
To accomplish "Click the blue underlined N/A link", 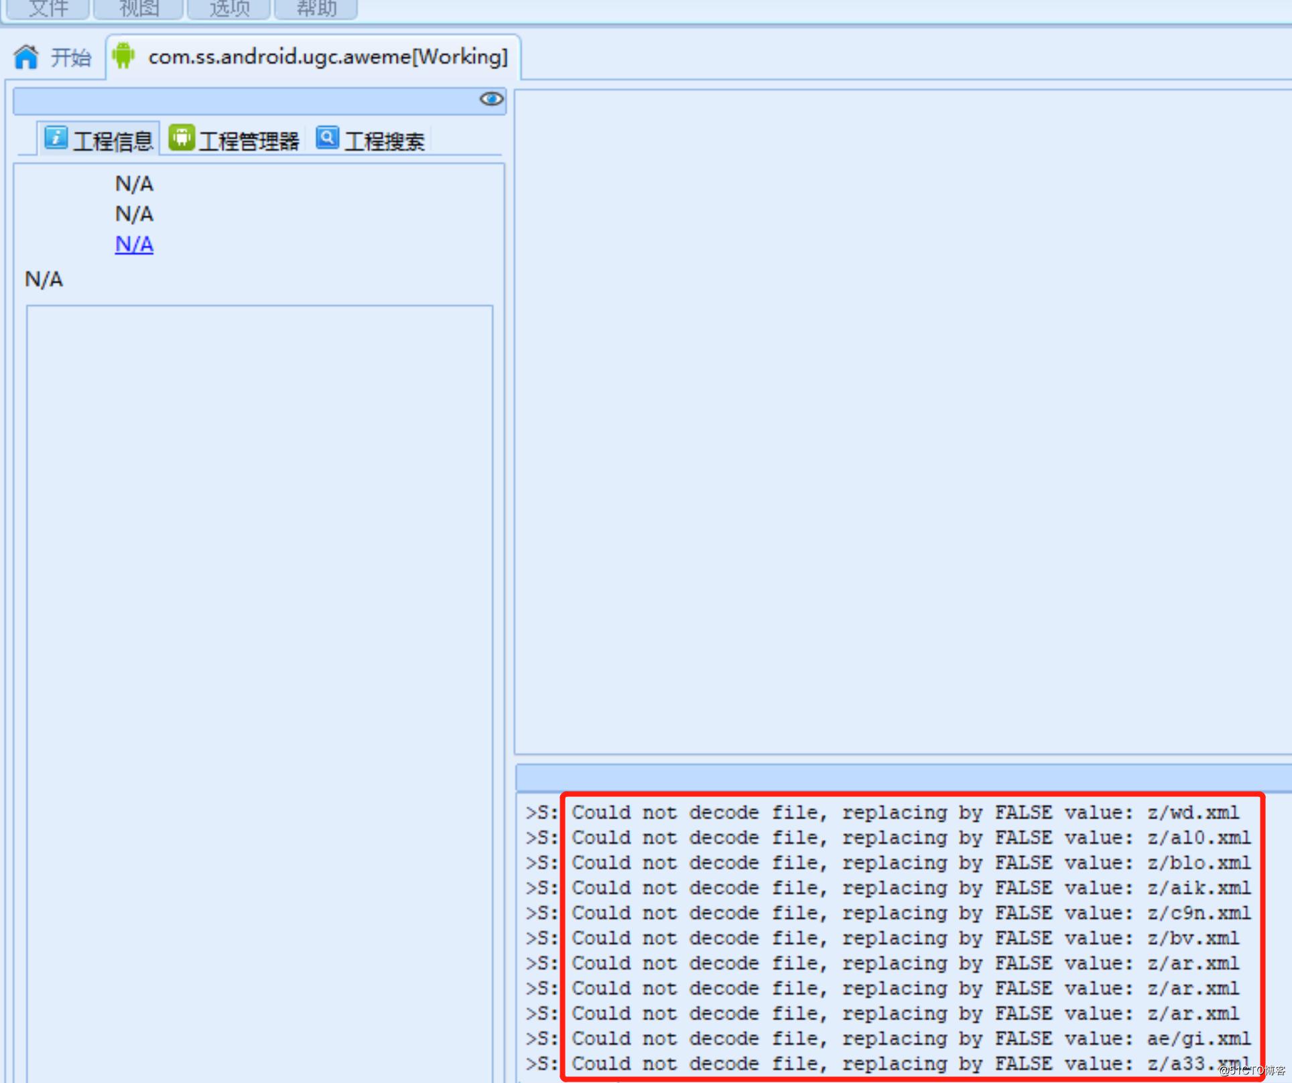I will tap(134, 244).
